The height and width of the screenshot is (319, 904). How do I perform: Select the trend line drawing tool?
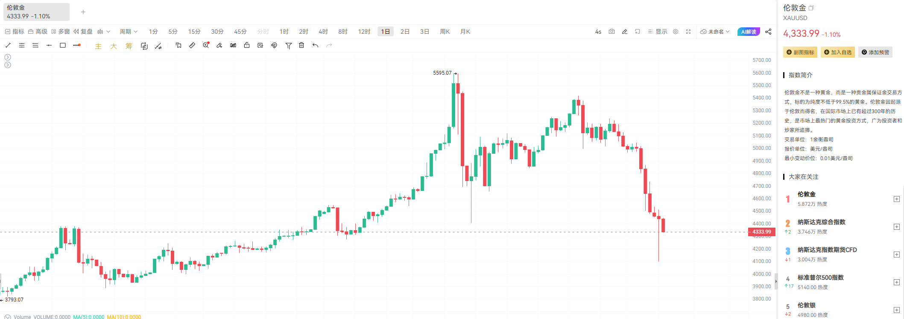(x=8, y=45)
